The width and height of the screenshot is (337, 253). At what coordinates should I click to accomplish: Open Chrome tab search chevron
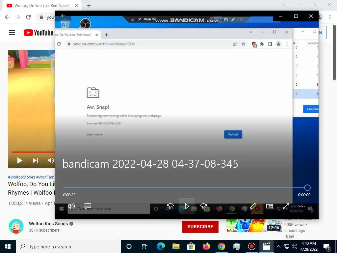[x=284, y=5]
